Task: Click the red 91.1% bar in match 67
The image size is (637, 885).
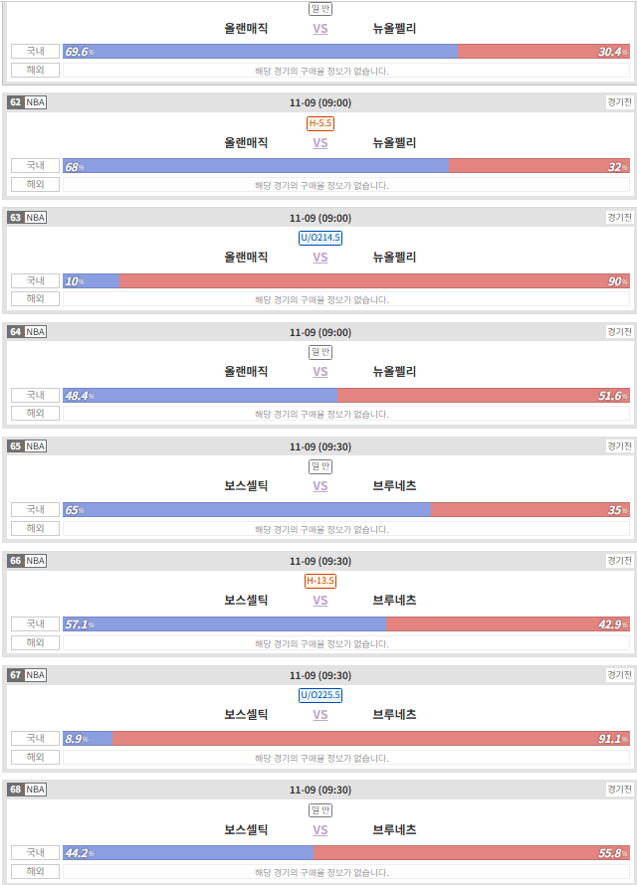Action: pos(371,738)
